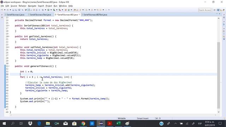Minimize the editor area
The height and width of the screenshot is (127, 226).
pos(216,14)
